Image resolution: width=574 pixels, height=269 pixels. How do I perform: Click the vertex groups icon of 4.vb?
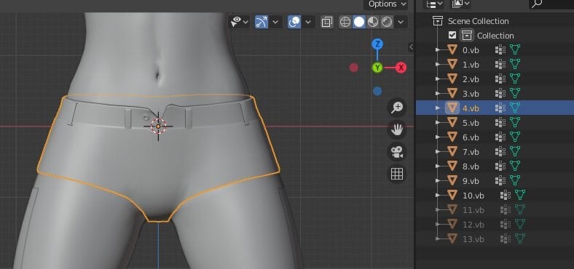500,108
